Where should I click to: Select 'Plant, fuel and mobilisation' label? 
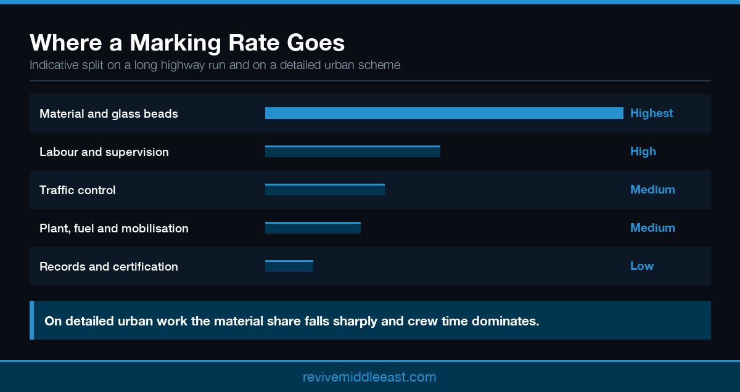pyautogui.click(x=114, y=228)
